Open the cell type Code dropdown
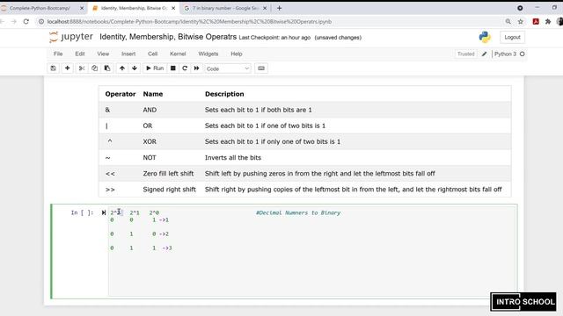 [228, 68]
